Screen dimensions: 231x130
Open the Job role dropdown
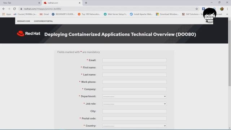click(135, 104)
